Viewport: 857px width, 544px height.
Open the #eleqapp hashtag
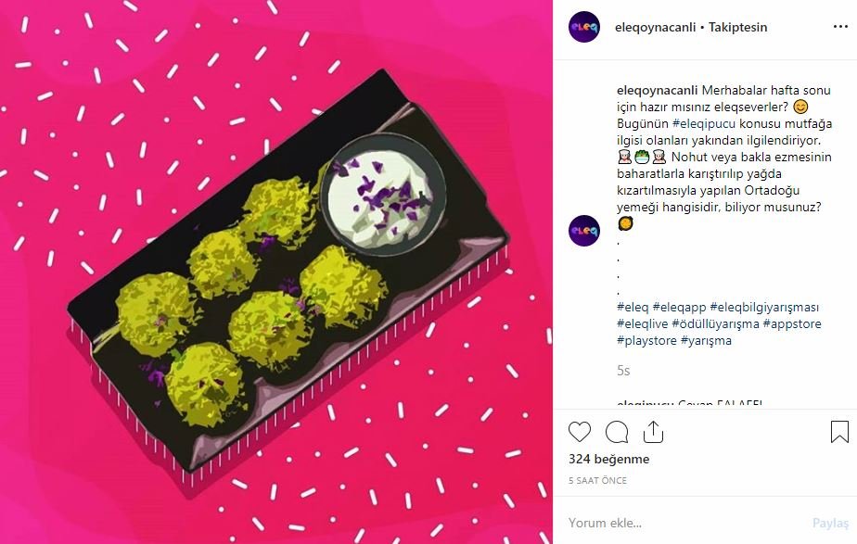click(x=679, y=307)
